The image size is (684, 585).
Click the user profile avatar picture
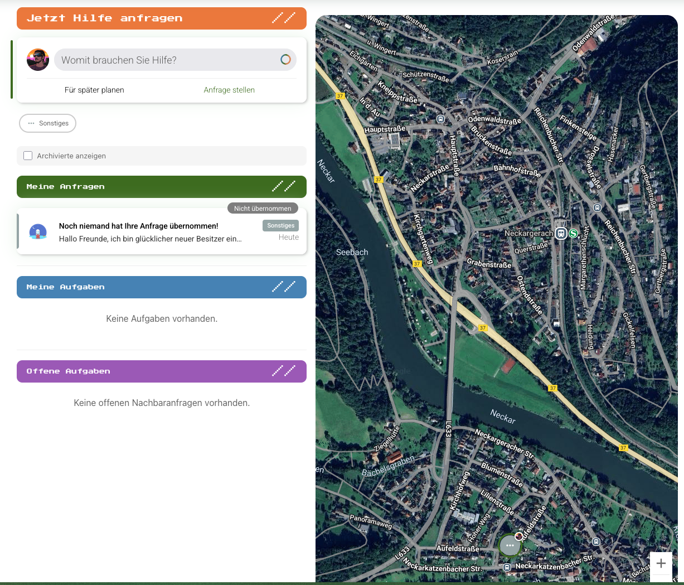coord(38,60)
